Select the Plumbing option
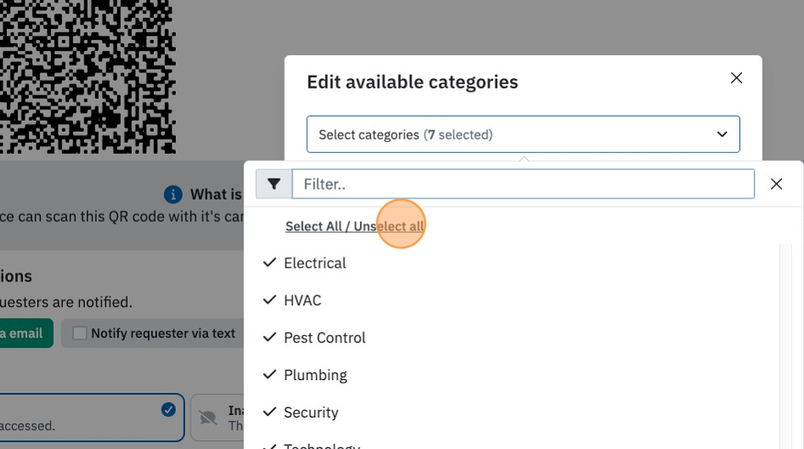 coord(305,375)
